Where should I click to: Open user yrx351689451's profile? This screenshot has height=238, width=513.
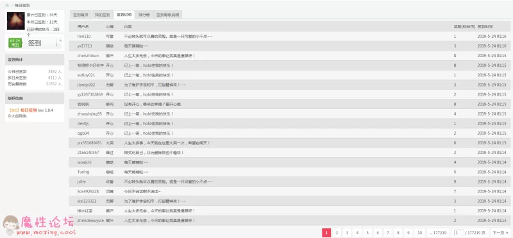pyautogui.click(x=90, y=143)
